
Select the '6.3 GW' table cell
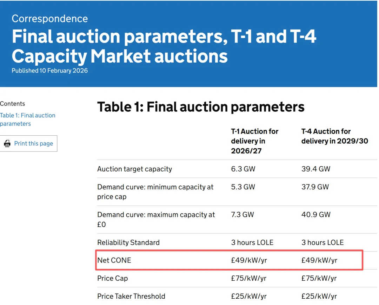(x=243, y=169)
